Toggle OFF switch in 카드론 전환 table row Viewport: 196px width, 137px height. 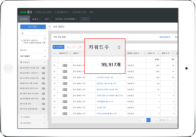point(65,108)
